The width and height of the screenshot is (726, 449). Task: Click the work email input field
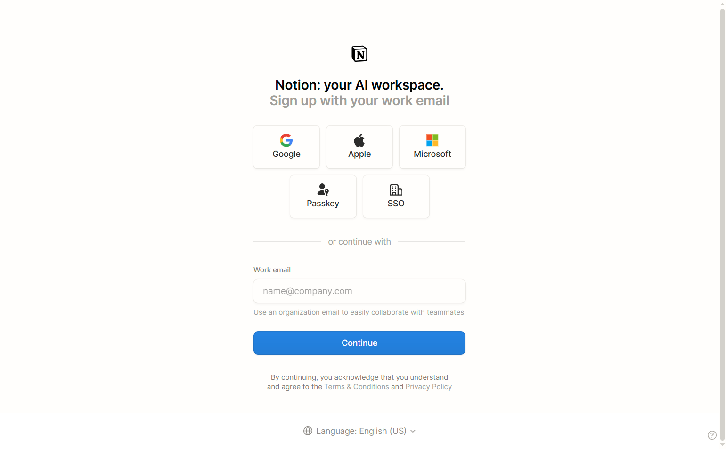pyautogui.click(x=359, y=291)
